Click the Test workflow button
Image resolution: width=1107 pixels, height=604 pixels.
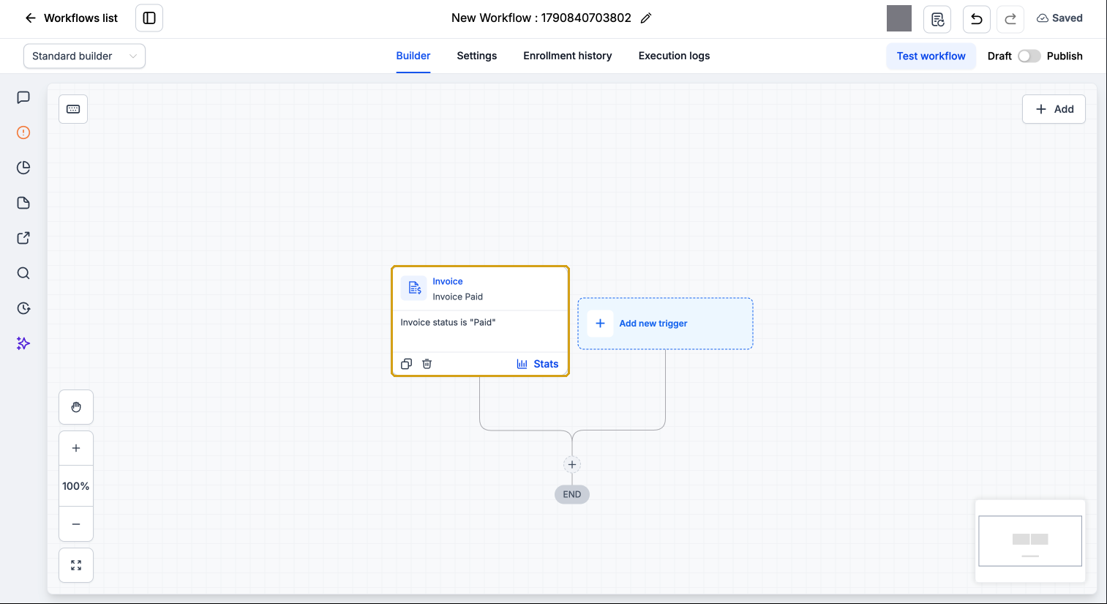[931, 56]
